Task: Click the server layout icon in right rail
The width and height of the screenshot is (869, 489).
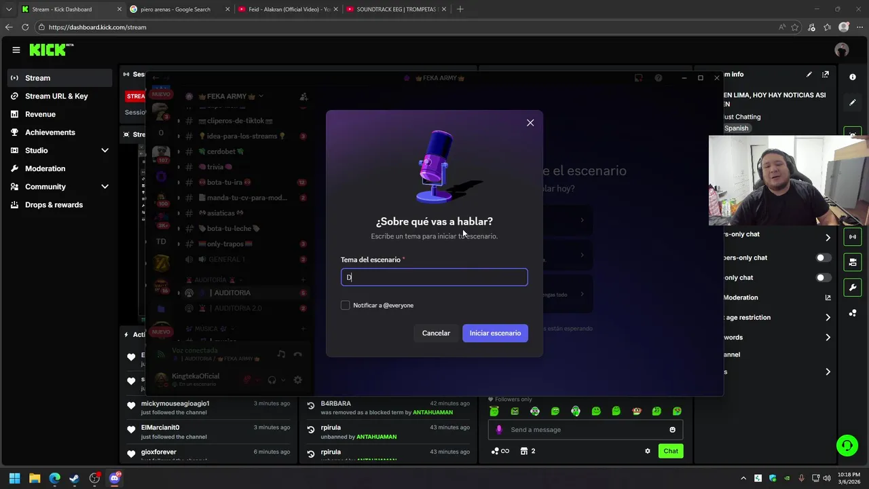Action: click(853, 262)
